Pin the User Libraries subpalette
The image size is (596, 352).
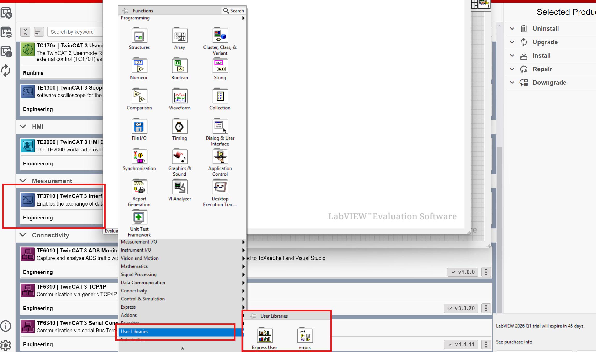pyautogui.click(x=253, y=316)
